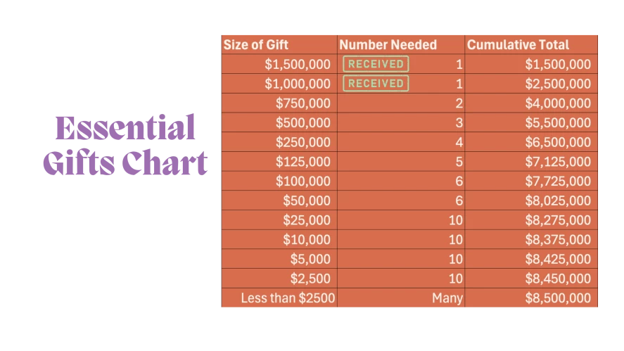Select the $8,025,000 cumulative total cell
Screen dimensions: 624x351
click(x=558, y=200)
